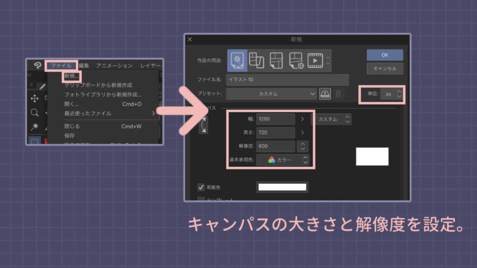Screen dimensions: 477x268
Task: Toggle the 用紙色 checkbox
Action: tap(201, 187)
